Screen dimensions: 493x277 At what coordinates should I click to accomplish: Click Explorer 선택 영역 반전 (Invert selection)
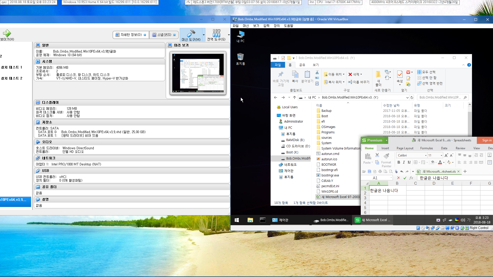[430, 83]
